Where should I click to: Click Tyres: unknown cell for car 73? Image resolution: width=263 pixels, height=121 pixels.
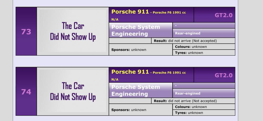pos(204,53)
